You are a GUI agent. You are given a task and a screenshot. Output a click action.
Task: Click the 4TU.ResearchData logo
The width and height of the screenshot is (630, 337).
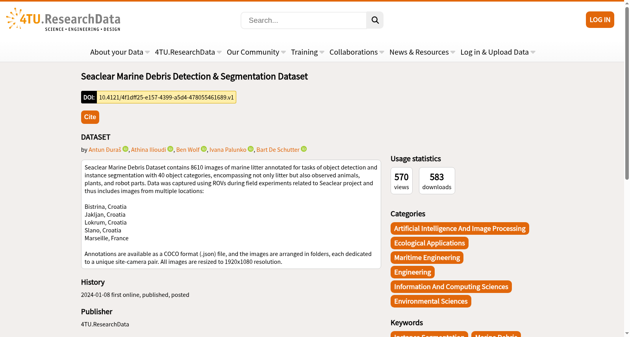(x=63, y=19)
